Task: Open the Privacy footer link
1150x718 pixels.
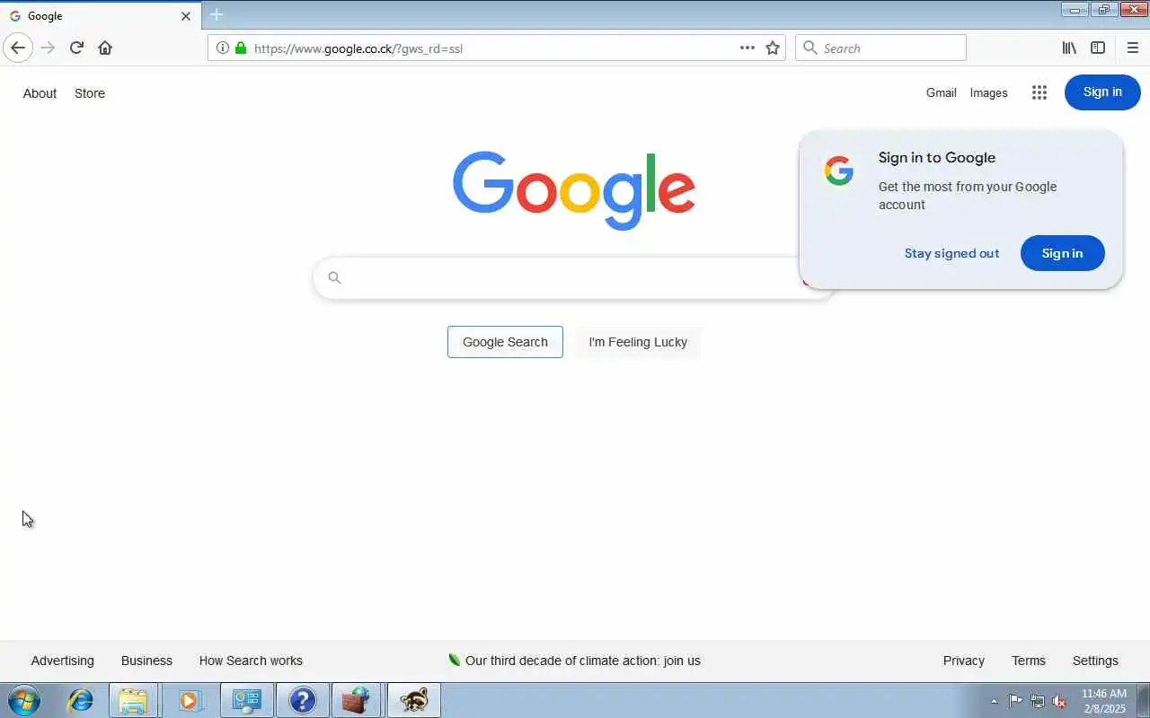Action: [x=964, y=661]
